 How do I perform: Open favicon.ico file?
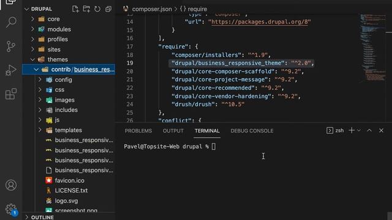[x=69, y=180]
